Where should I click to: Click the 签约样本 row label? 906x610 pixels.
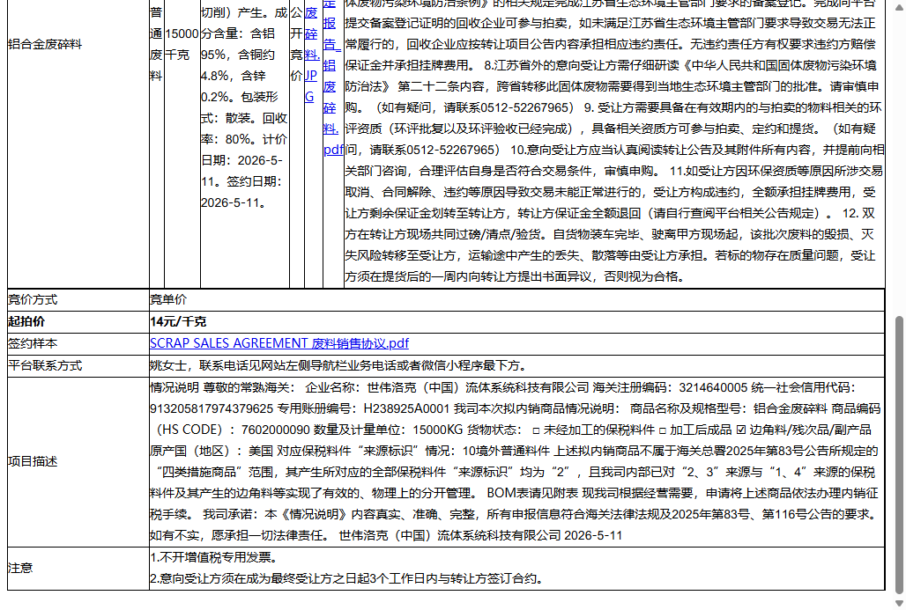(x=33, y=343)
